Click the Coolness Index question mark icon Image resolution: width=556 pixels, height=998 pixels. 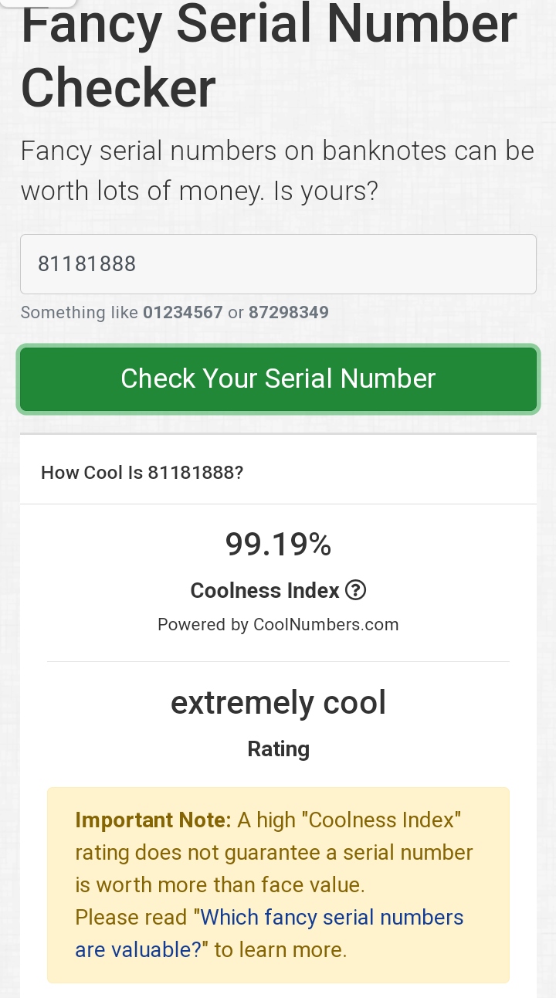click(355, 590)
